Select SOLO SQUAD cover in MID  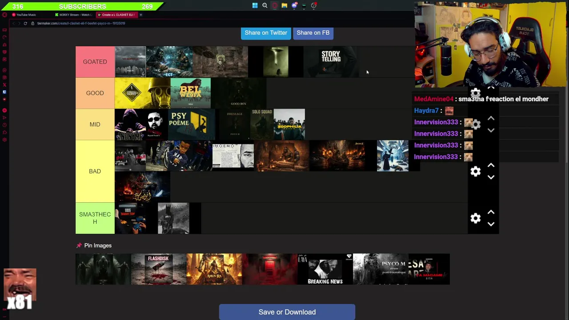(x=262, y=124)
